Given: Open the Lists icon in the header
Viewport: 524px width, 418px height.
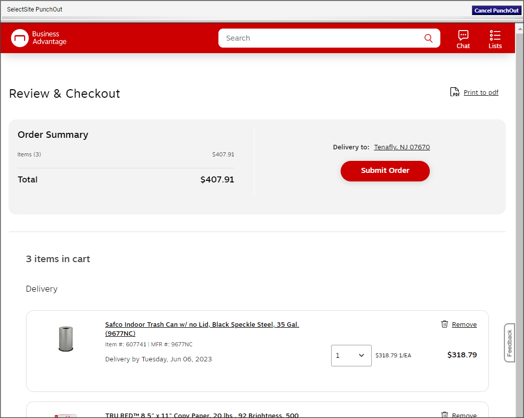Looking at the screenshot, I should pyautogui.click(x=495, y=40).
